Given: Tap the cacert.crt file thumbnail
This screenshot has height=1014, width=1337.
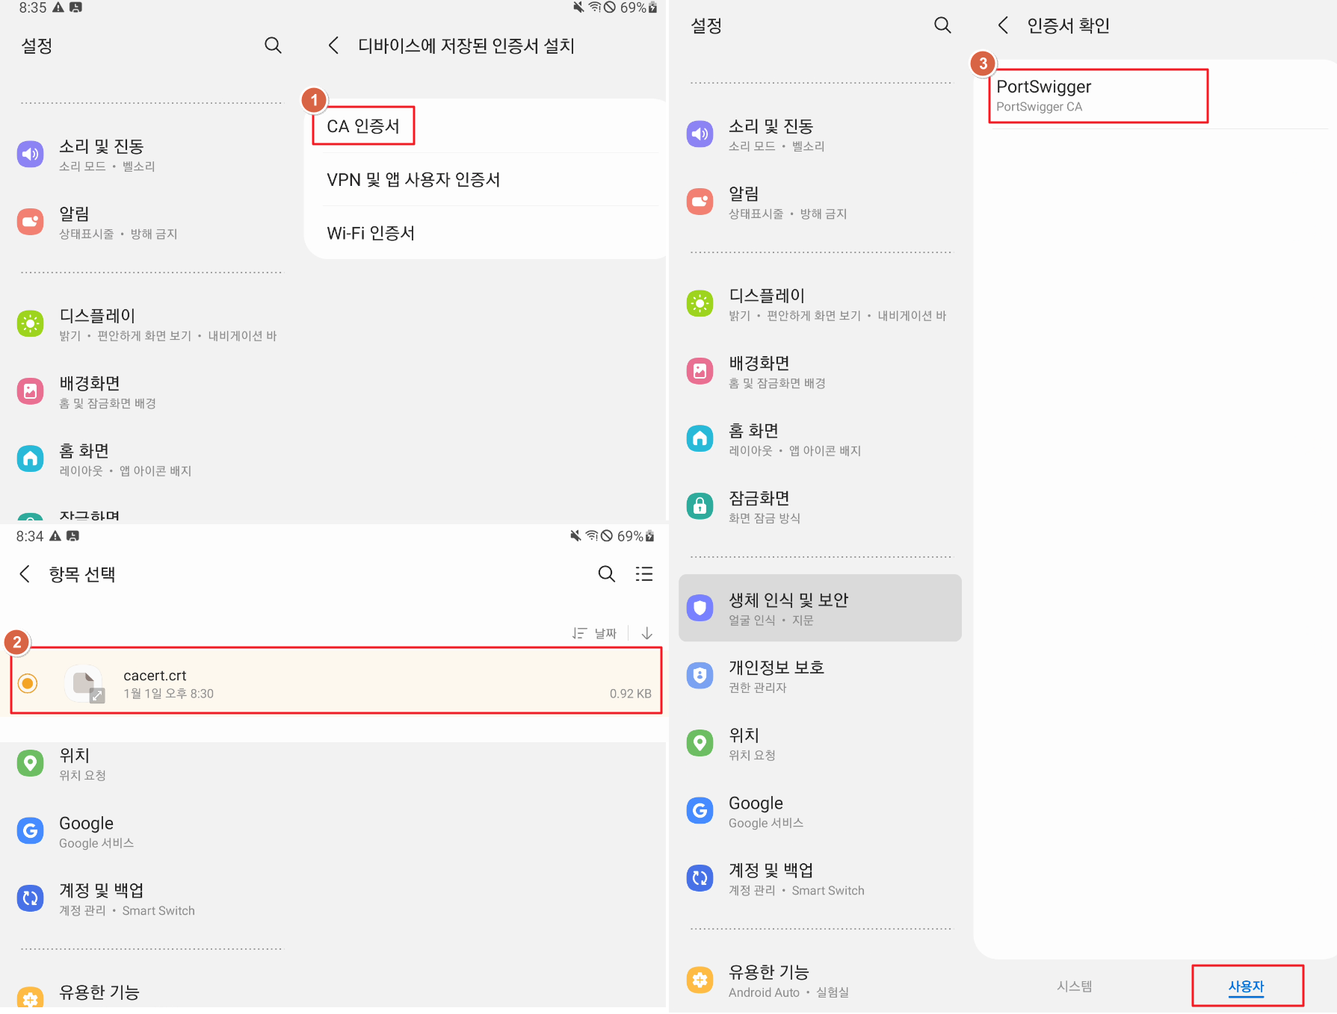Looking at the screenshot, I should [84, 682].
